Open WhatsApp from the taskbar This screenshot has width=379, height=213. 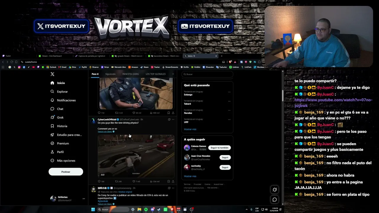pos(166,209)
